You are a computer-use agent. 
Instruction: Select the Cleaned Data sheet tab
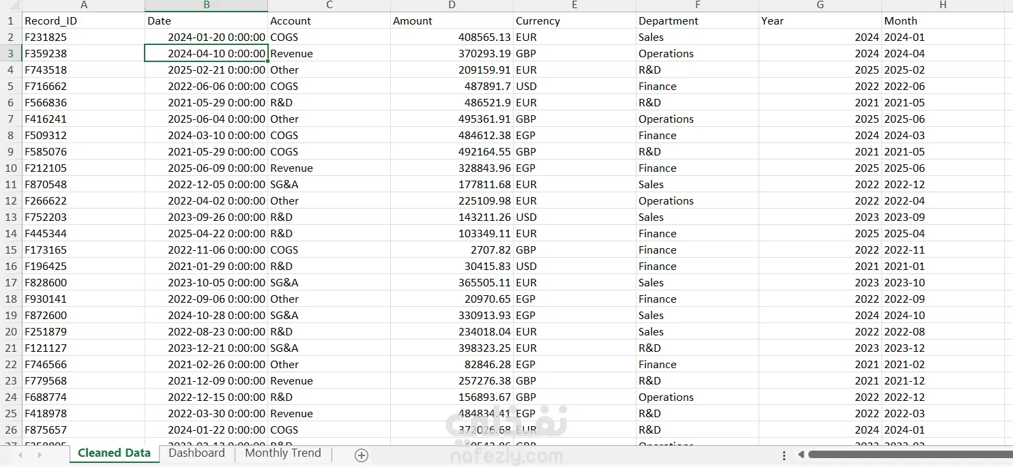click(114, 453)
